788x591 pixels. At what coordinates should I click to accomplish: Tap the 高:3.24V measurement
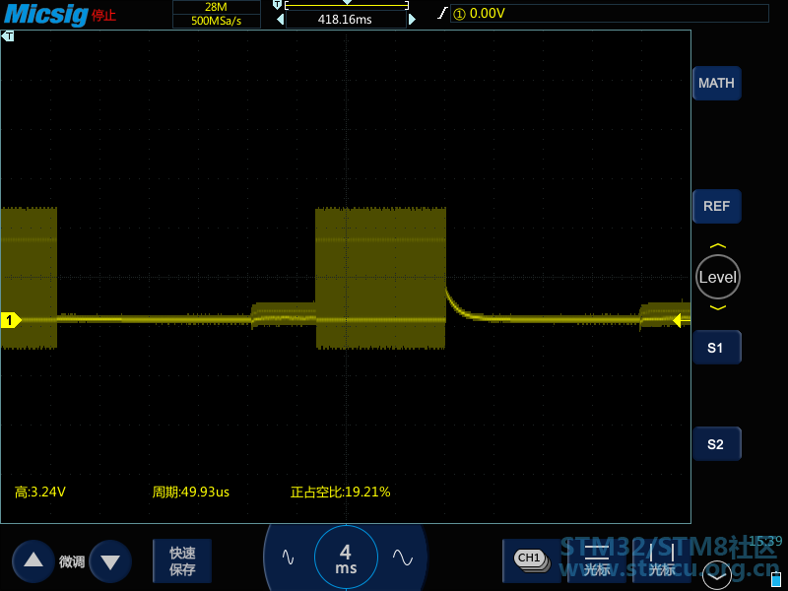[x=40, y=492]
